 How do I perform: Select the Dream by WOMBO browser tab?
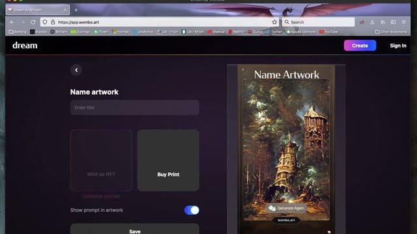point(38,10)
